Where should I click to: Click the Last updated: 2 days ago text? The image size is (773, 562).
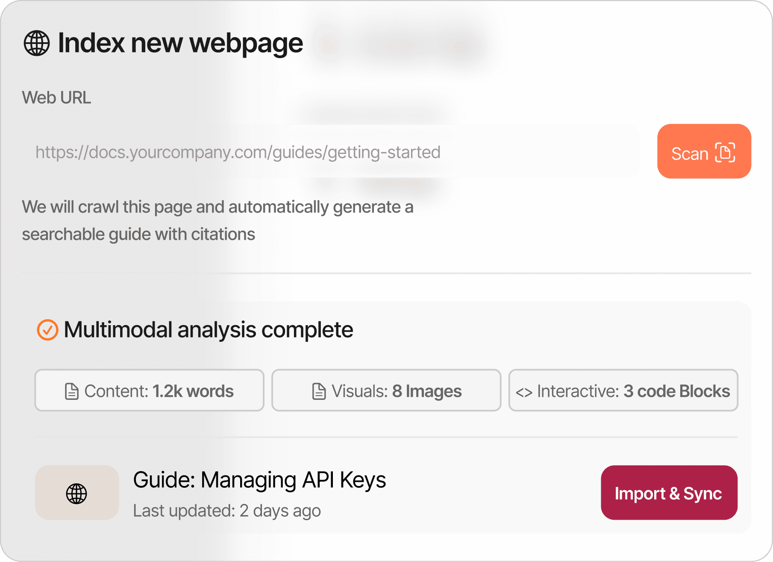click(x=227, y=511)
